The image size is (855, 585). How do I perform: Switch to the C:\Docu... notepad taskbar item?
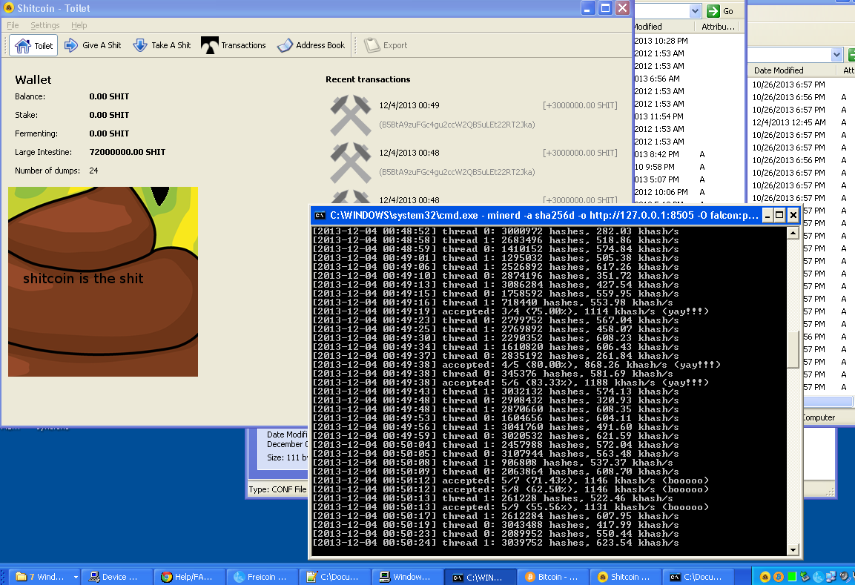click(x=334, y=577)
